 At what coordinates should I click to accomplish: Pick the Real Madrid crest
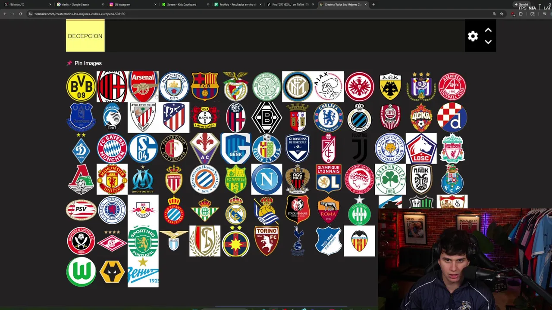[x=236, y=210]
